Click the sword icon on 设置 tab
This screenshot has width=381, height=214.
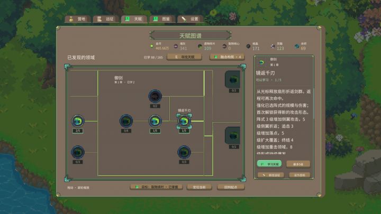point(184,19)
